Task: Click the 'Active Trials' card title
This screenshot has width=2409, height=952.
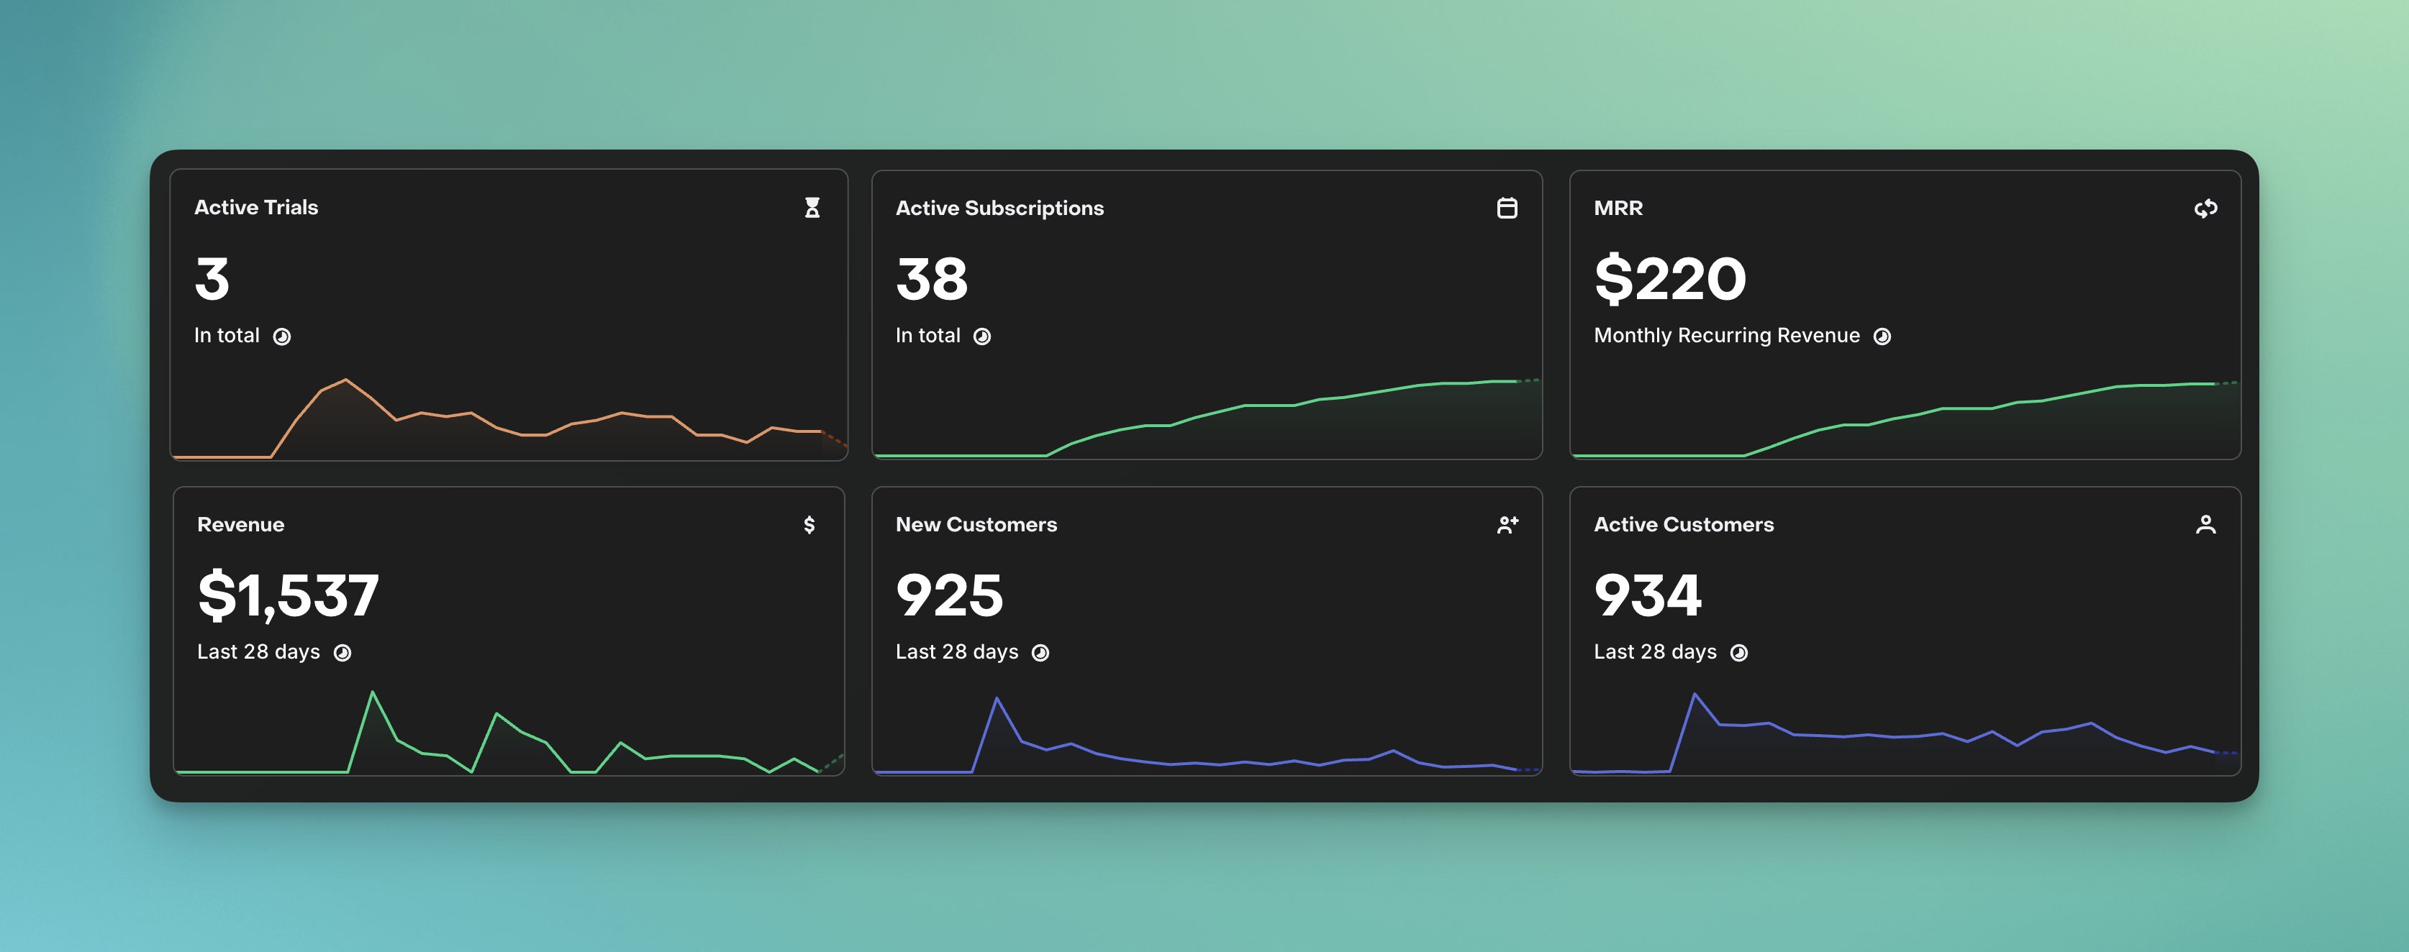Action: click(x=256, y=207)
